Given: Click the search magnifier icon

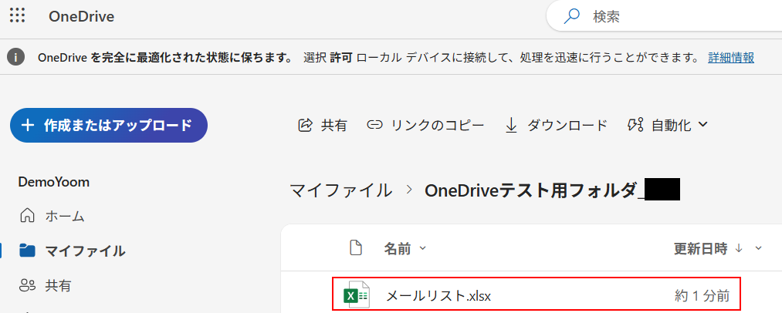Looking at the screenshot, I should coord(571,16).
